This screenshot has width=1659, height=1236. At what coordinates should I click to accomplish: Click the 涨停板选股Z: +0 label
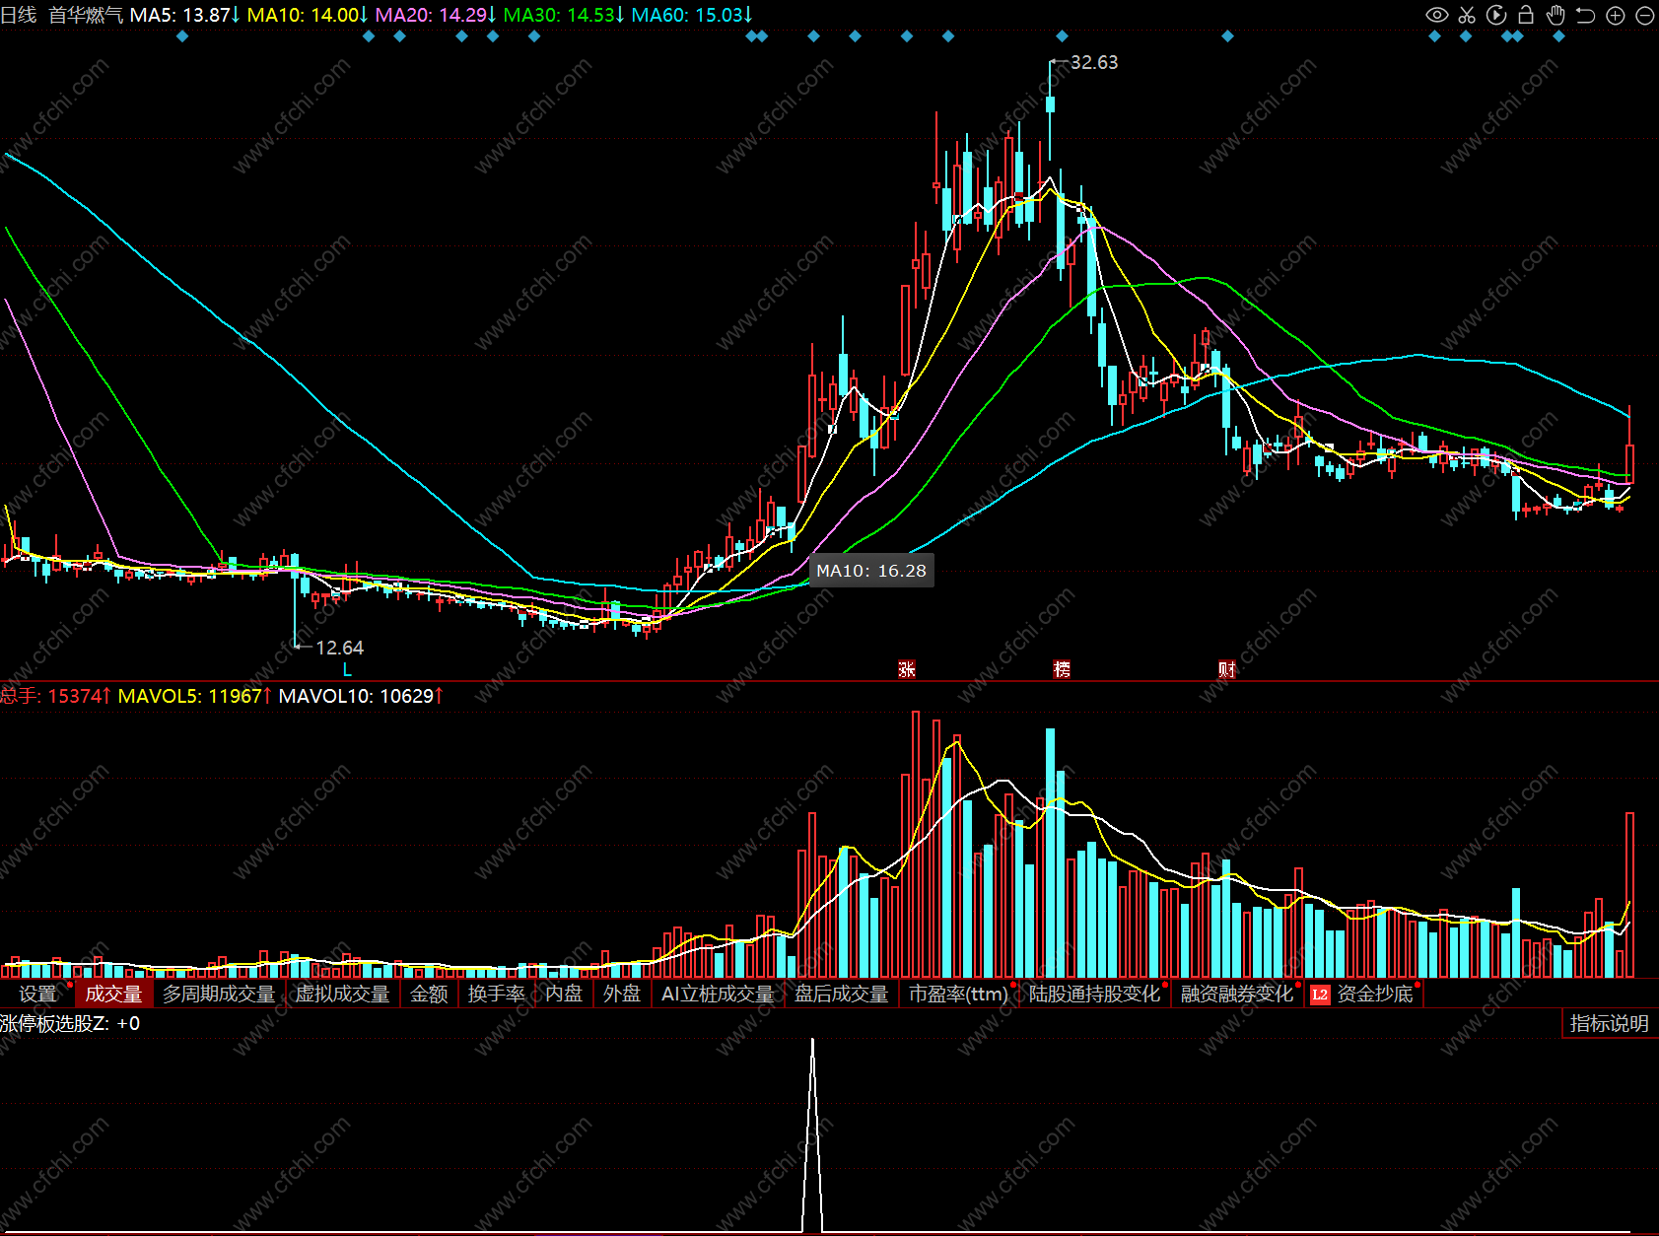[x=70, y=1023]
